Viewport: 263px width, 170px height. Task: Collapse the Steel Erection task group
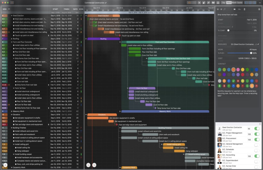pos(11,16)
